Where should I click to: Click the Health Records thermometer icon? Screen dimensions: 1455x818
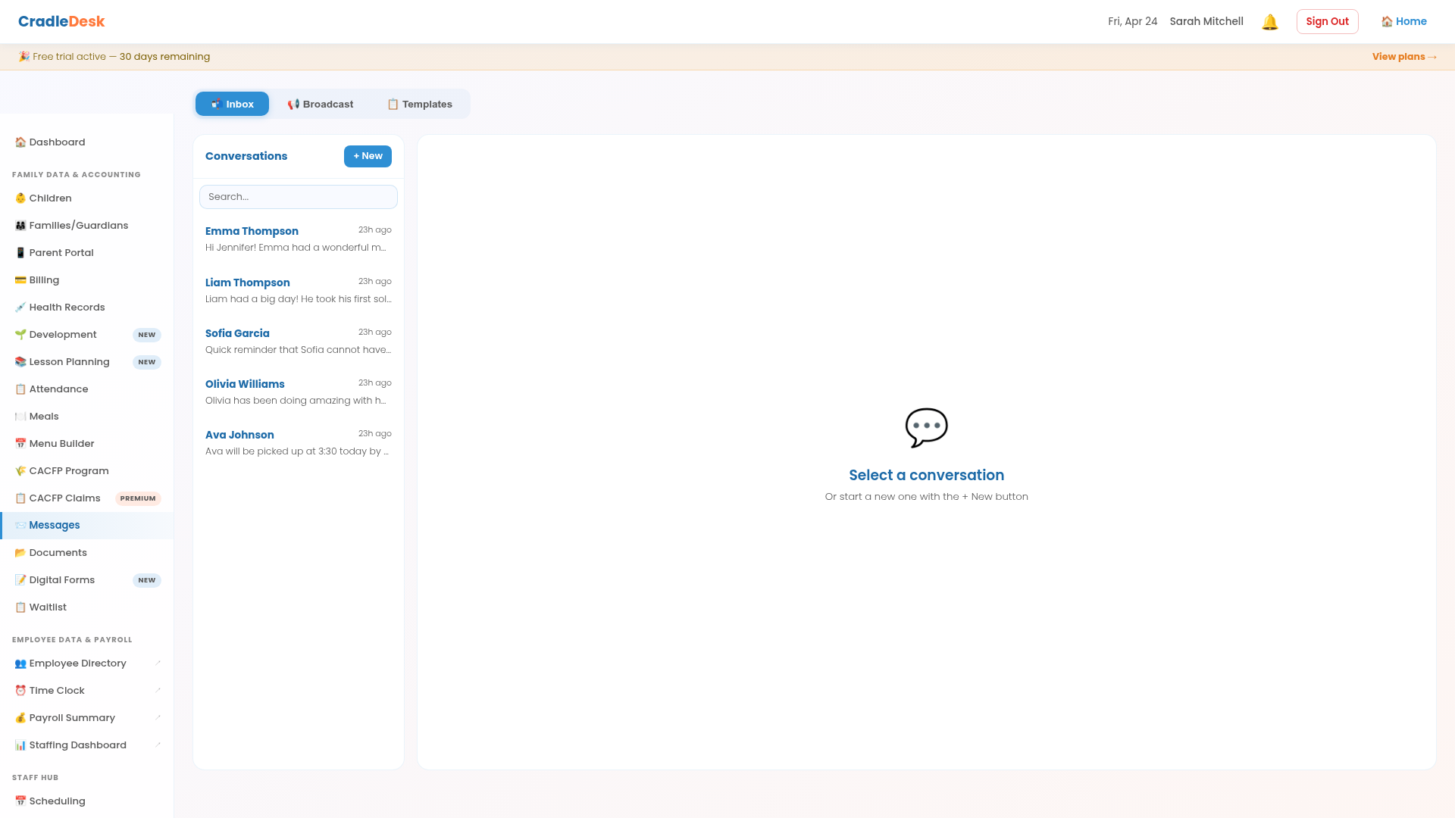pos(20,307)
